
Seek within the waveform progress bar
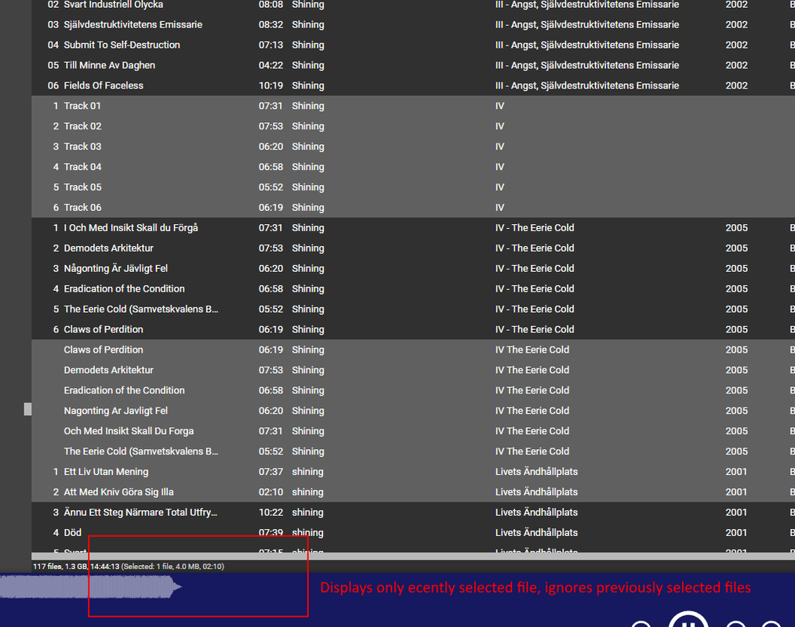click(x=91, y=588)
